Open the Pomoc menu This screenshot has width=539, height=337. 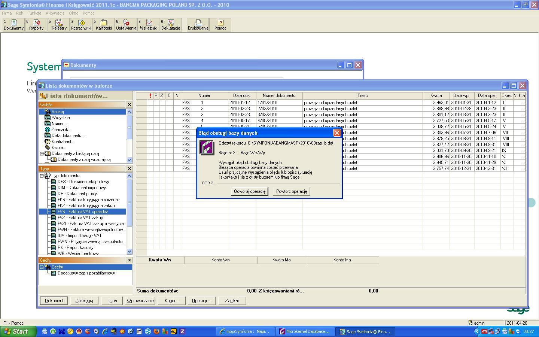(88, 13)
